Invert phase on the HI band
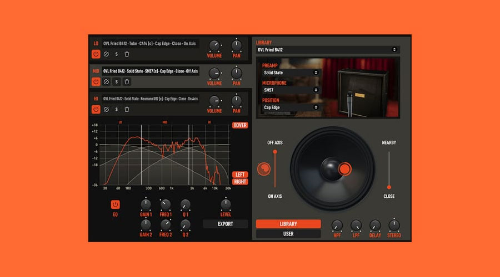This screenshot has width=500, height=277. [106, 109]
